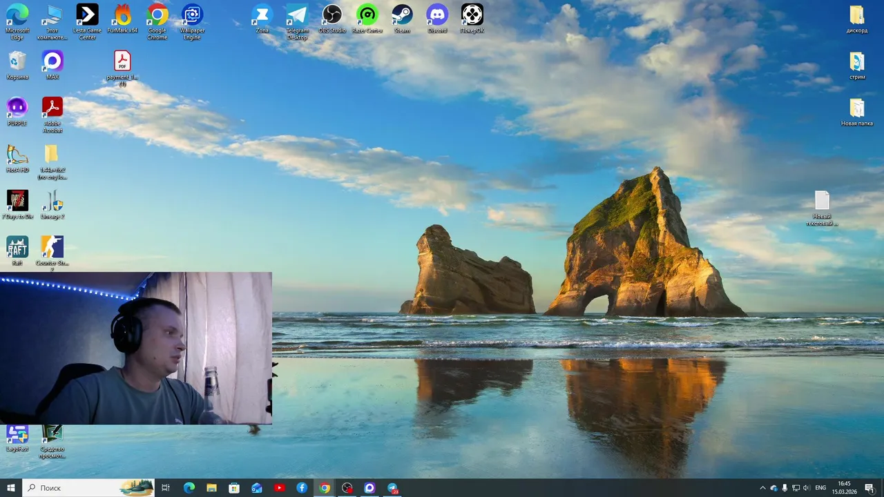The image size is (884, 497).
Task: Open the clock showing 16:45
Action: 844,488
